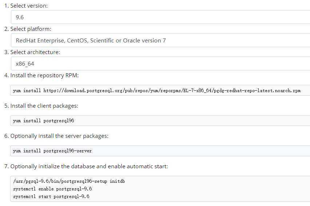The width and height of the screenshot is (310, 206).
Task: Click "yum install" at start of repository command
Action: pyautogui.click(x=27, y=91)
